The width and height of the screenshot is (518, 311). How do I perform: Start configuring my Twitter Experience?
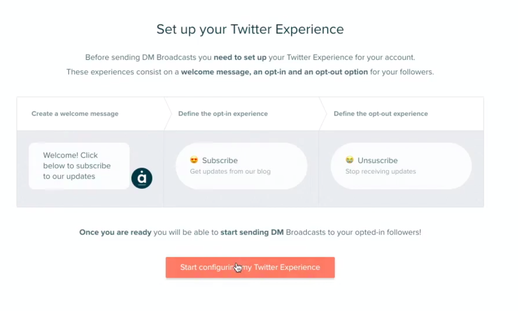pyautogui.click(x=250, y=267)
